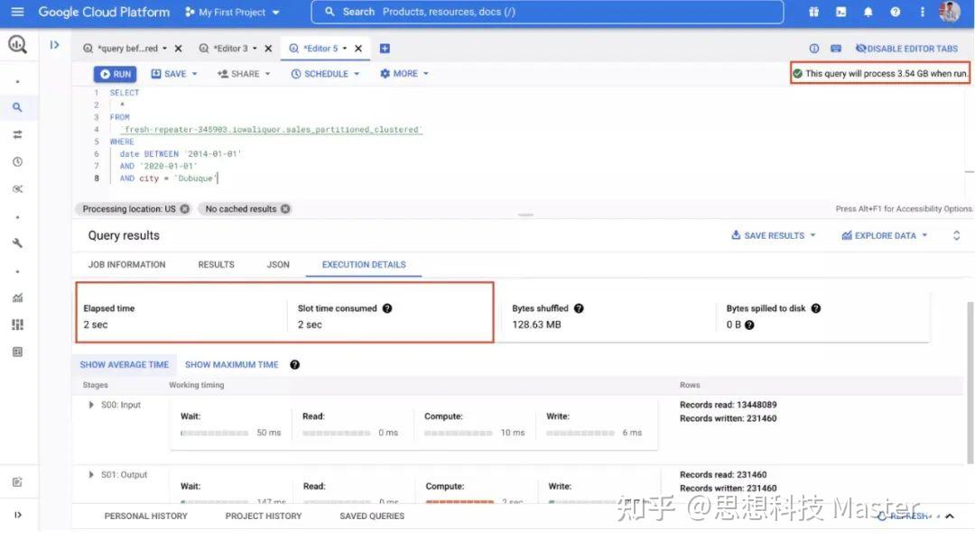Click the S00 Wait timing bar
Screen dimensions: 975x548
click(215, 434)
